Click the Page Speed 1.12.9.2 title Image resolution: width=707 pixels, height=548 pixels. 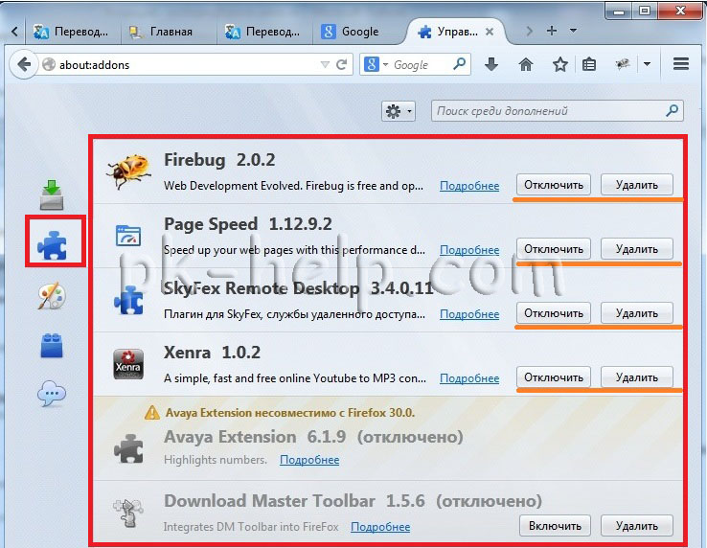click(248, 224)
